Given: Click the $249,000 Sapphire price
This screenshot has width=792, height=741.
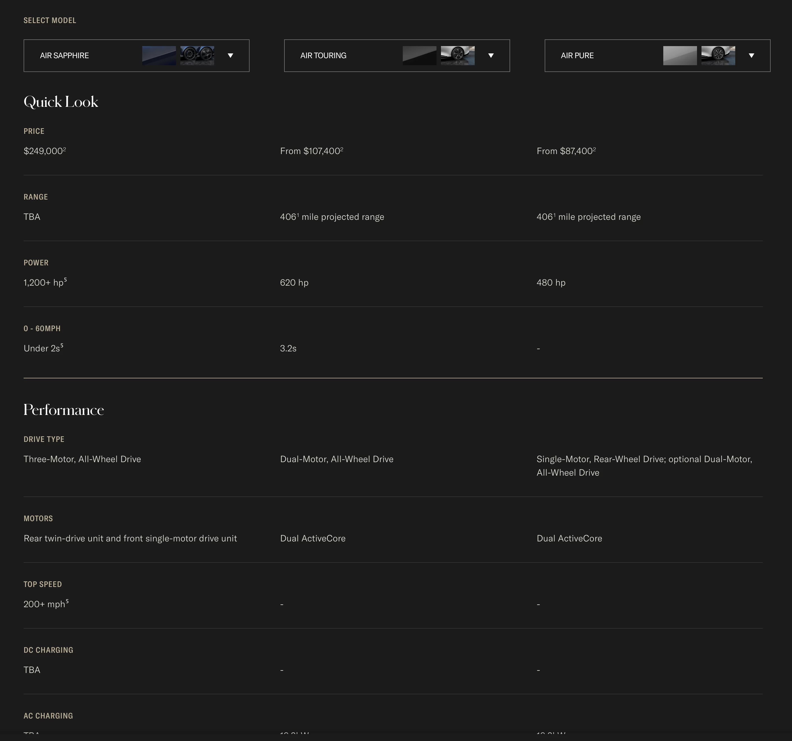Looking at the screenshot, I should click(45, 151).
